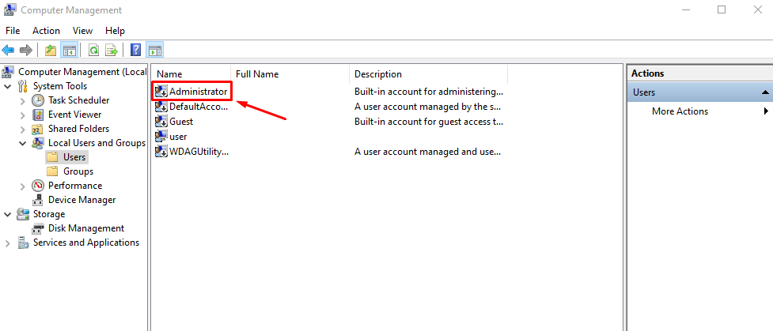Click the Refresh toolbar icon

click(x=93, y=50)
